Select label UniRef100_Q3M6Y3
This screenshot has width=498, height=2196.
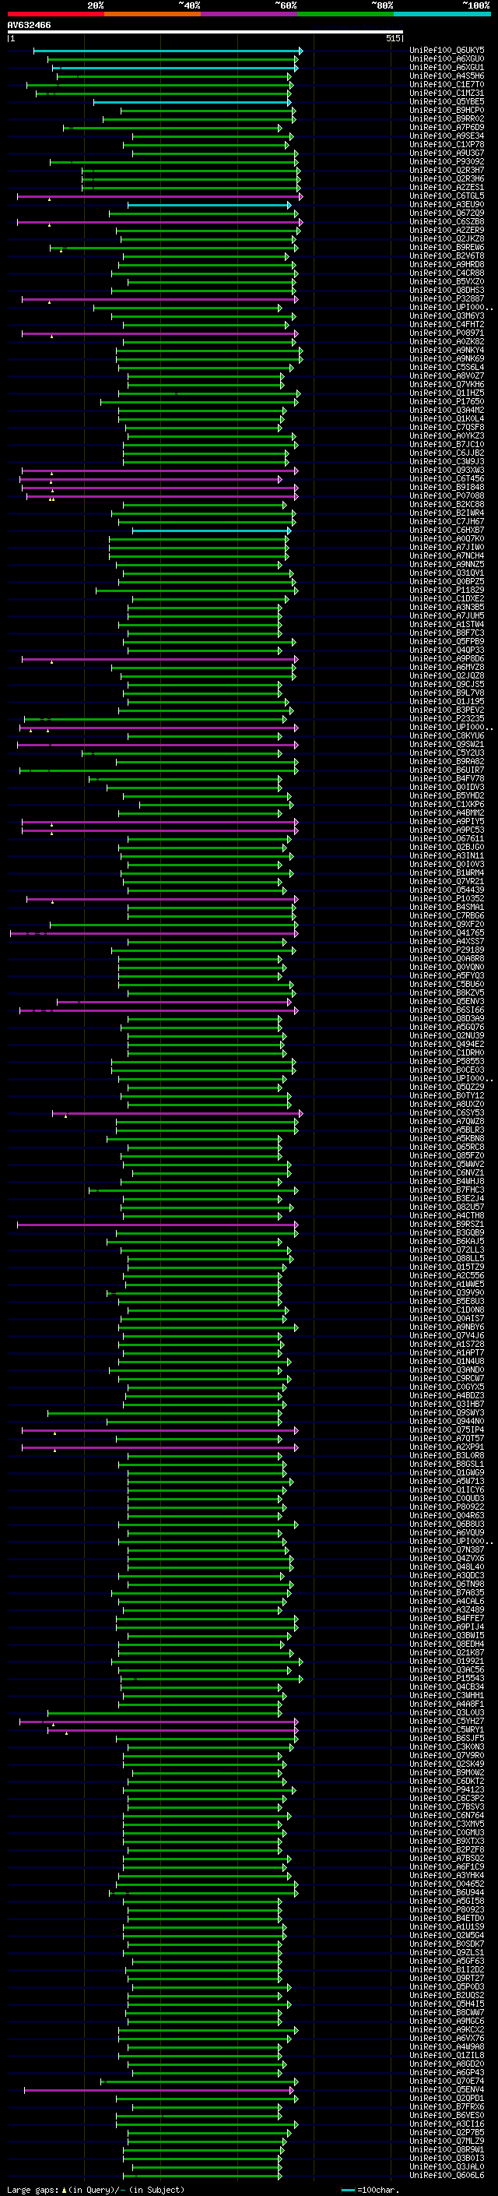point(447,315)
